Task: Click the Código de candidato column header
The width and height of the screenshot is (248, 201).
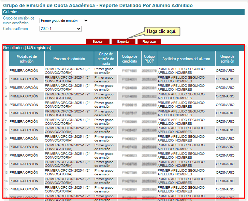Action: (x=129, y=59)
